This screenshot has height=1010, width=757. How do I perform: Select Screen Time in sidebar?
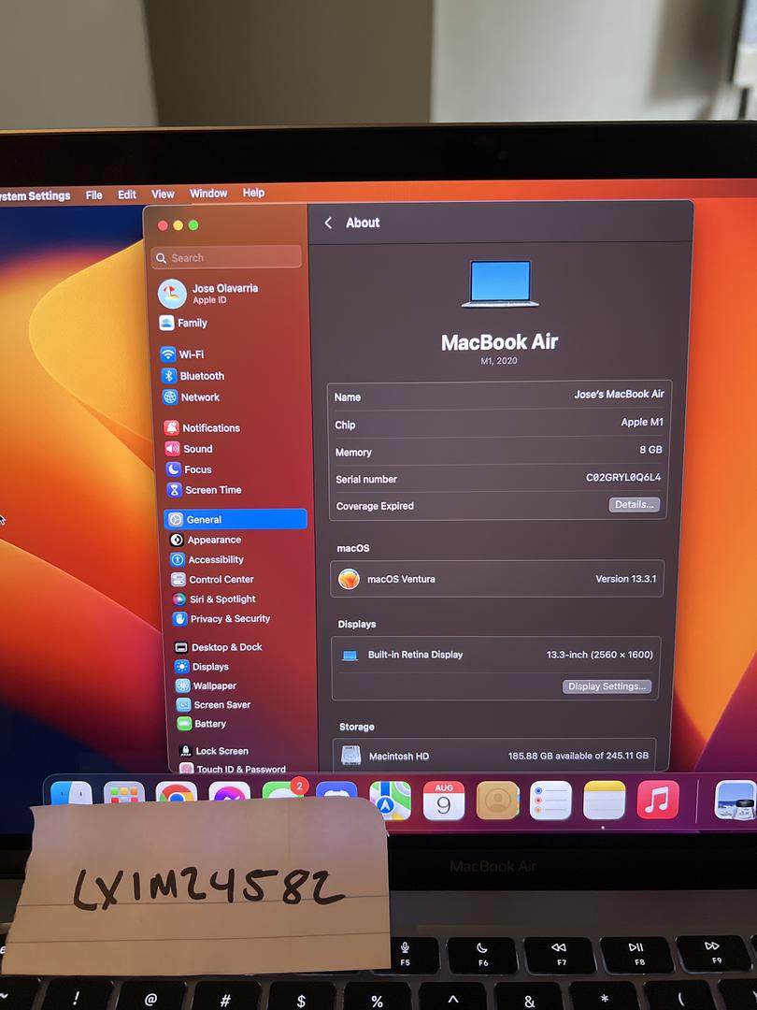[x=212, y=490]
